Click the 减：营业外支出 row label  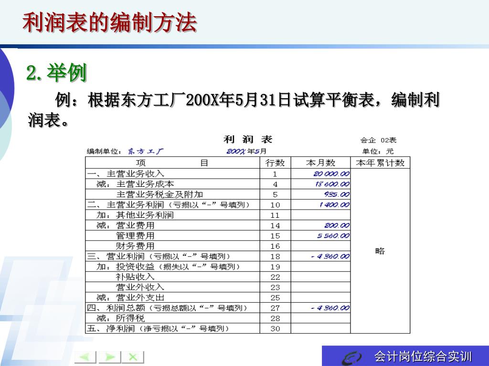click(x=130, y=297)
